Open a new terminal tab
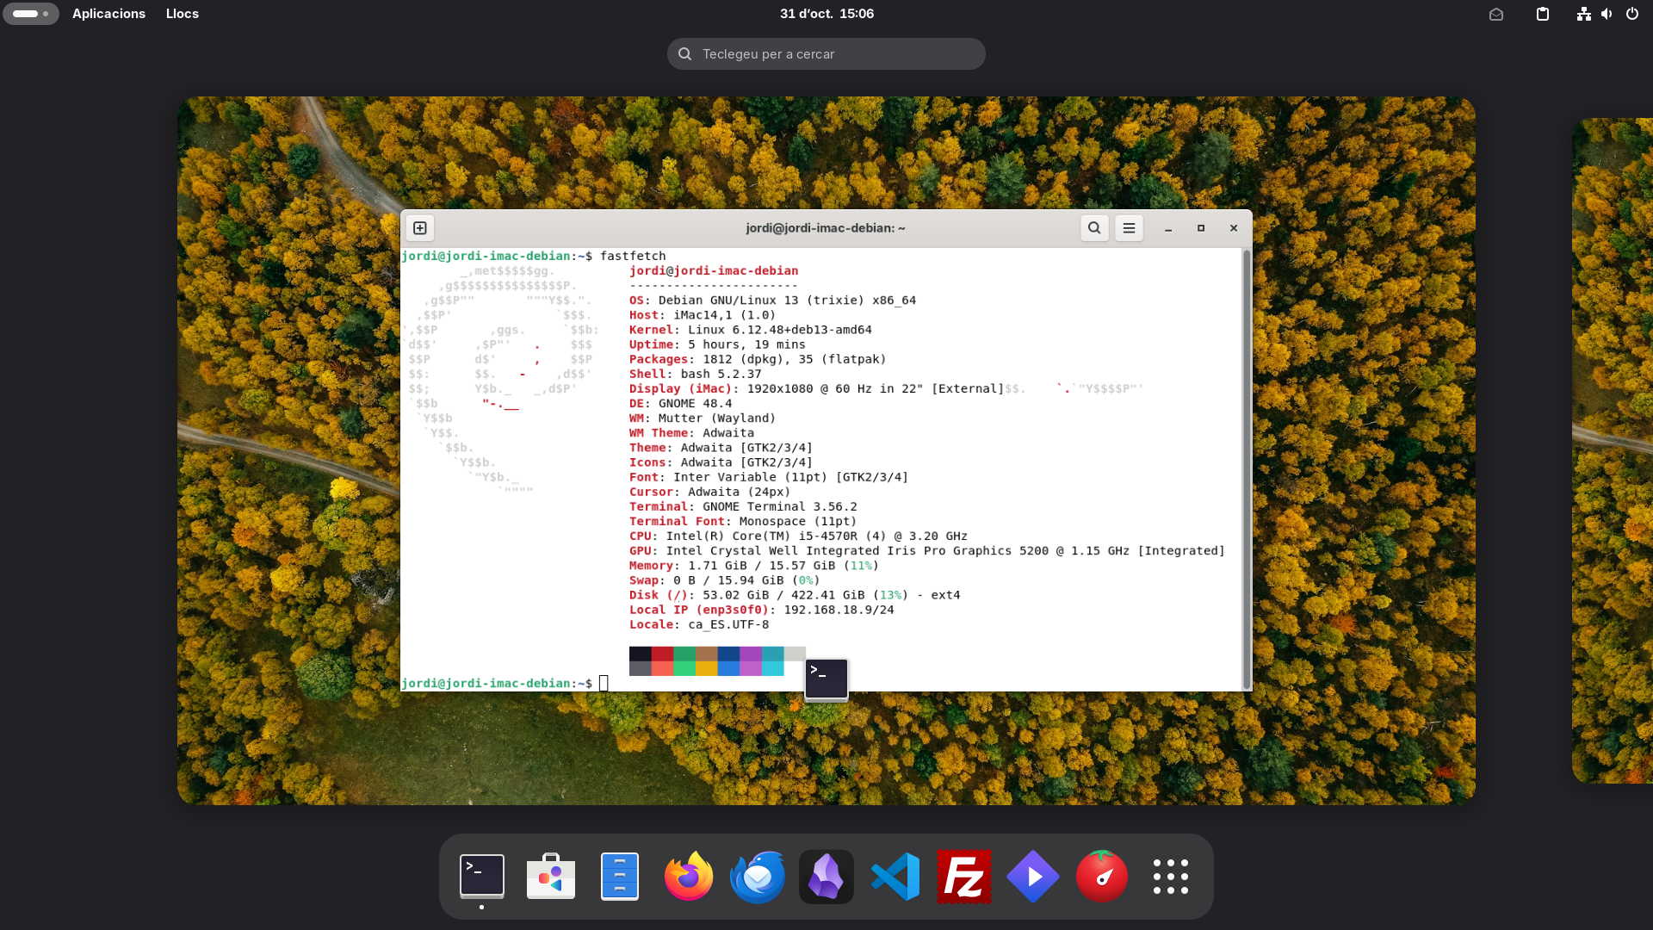 [420, 228]
